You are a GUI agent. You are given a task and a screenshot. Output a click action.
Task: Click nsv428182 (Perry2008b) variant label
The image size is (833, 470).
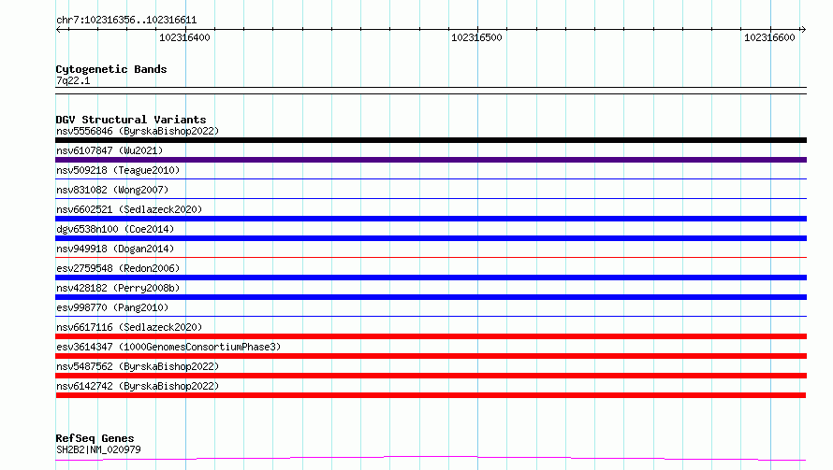(118, 288)
